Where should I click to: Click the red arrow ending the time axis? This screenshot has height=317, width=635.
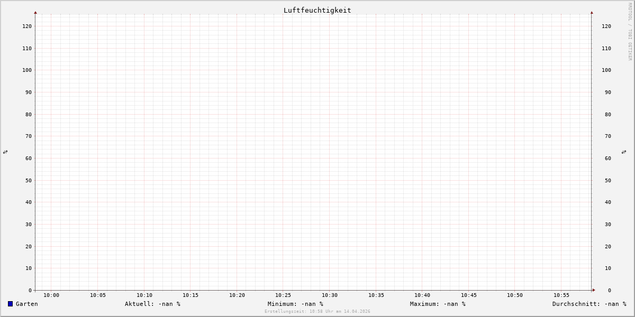point(594,290)
